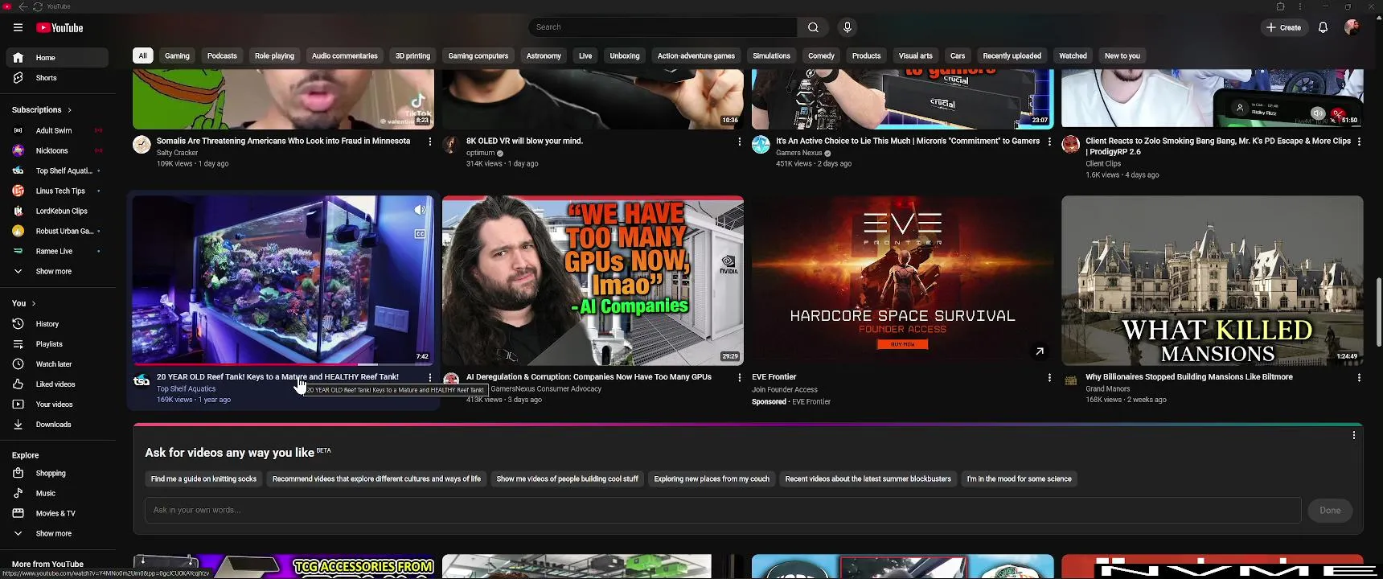Open History in the sidebar
The image size is (1383, 579).
pyautogui.click(x=56, y=324)
